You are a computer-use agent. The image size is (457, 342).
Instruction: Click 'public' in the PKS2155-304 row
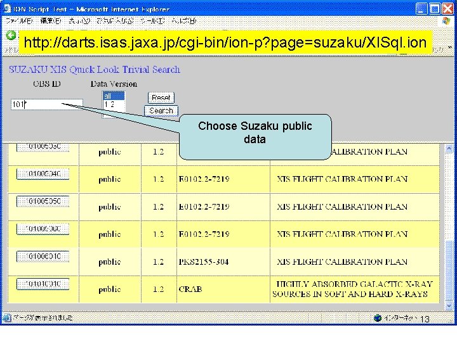point(110,262)
